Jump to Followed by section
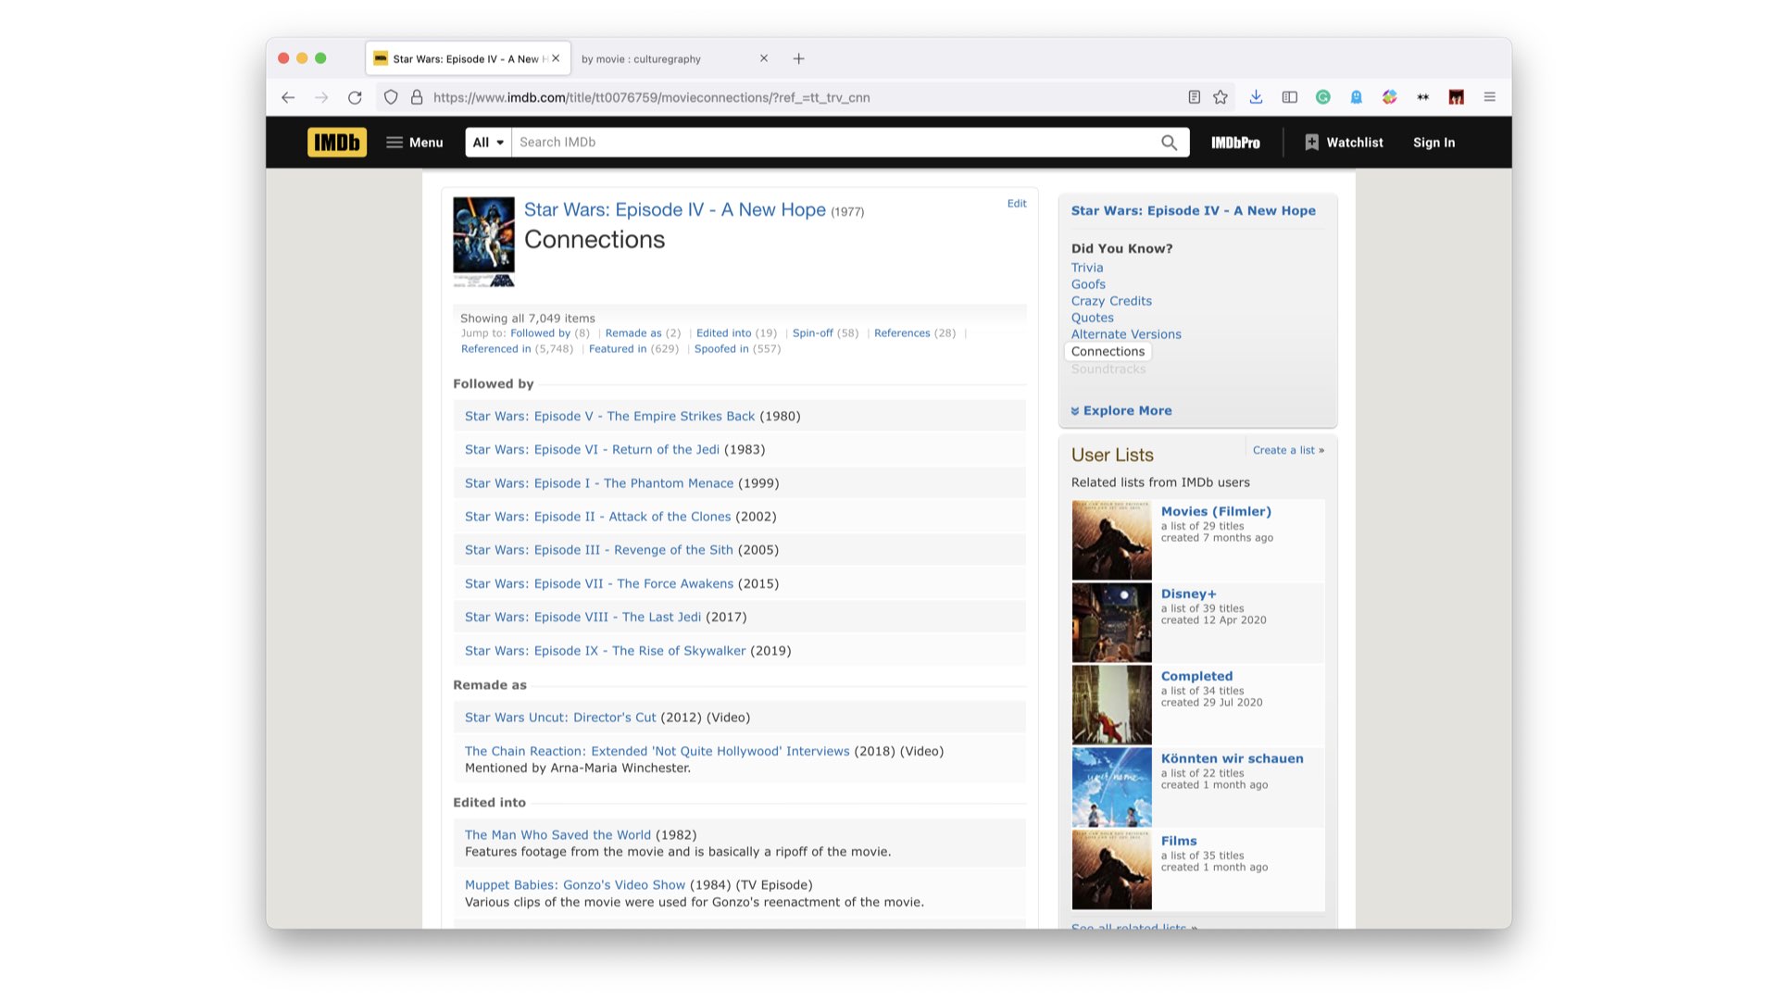 [x=540, y=333]
